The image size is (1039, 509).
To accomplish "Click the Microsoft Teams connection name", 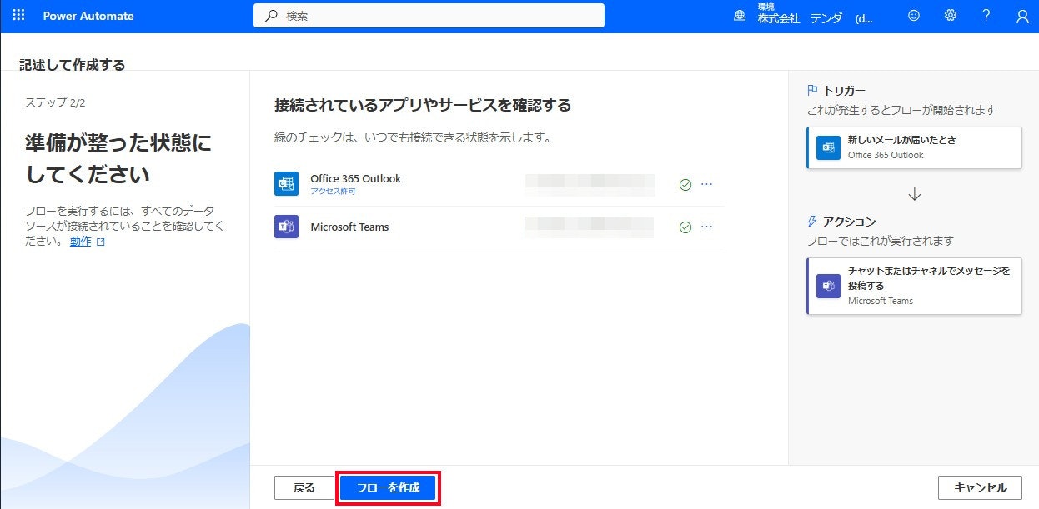I will tap(349, 227).
